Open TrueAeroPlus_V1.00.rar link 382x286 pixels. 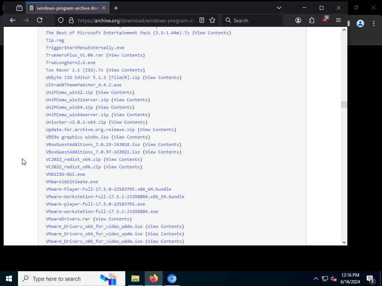(75, 55)
